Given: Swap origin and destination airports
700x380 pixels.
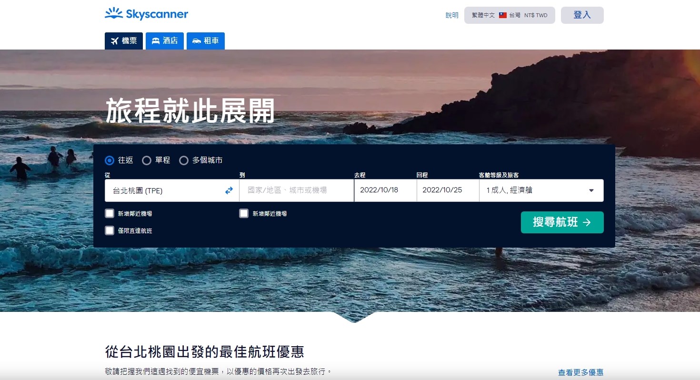Looking at the screenshot, I should [x=229, y=190].
